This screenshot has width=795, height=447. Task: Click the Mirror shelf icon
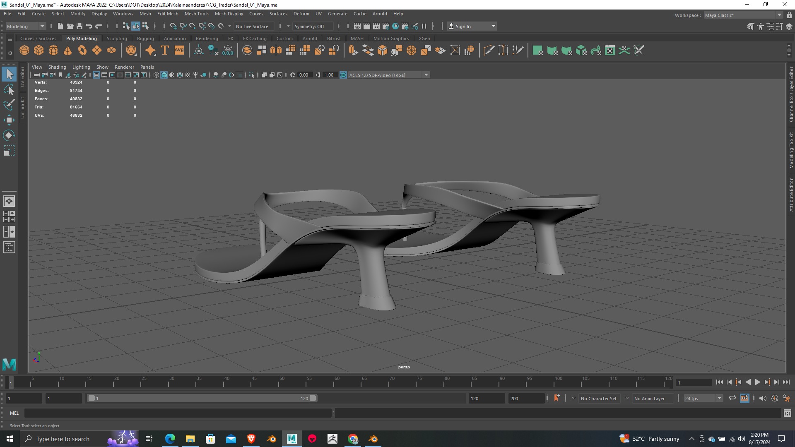276,50
